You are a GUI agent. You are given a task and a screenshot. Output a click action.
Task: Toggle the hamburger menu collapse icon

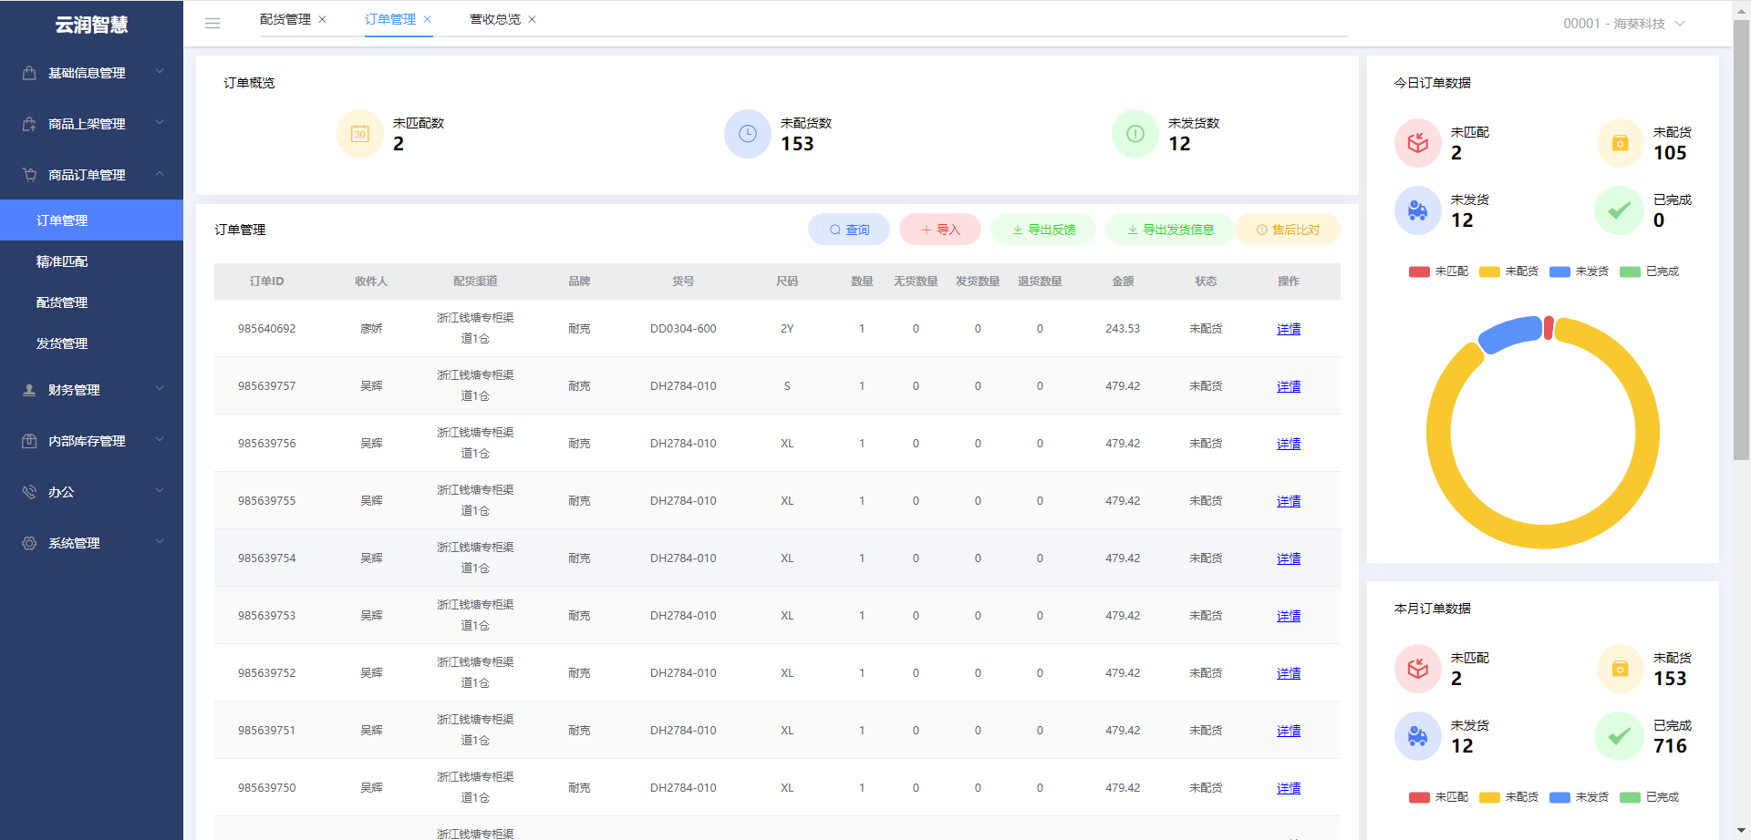pyautogui.click(x=212, y=23)
